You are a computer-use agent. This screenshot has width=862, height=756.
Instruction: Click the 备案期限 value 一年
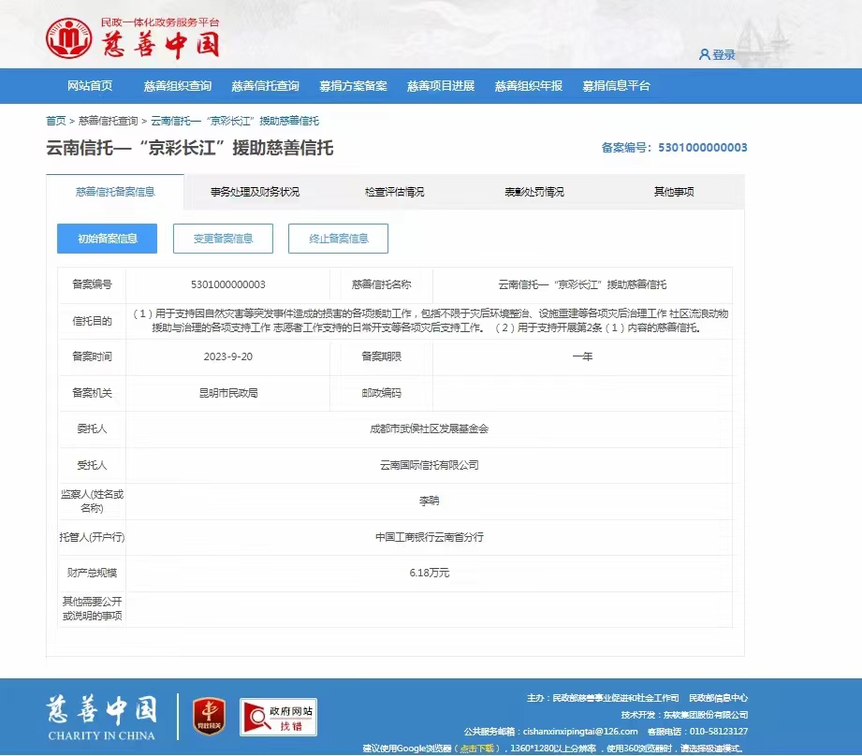click(582, 356)
